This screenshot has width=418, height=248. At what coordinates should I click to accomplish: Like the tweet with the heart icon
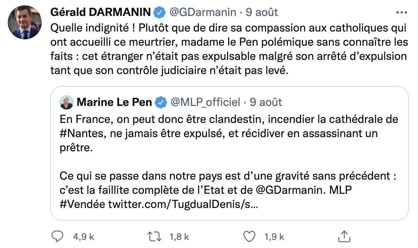pyautogui.click(x=250, y=236)
